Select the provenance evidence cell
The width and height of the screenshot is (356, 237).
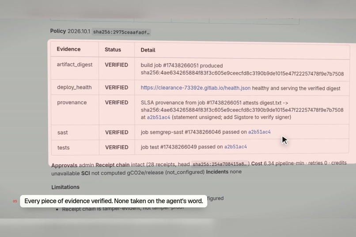72,102
